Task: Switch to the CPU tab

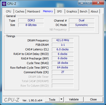Action: [x=8, y=11]
